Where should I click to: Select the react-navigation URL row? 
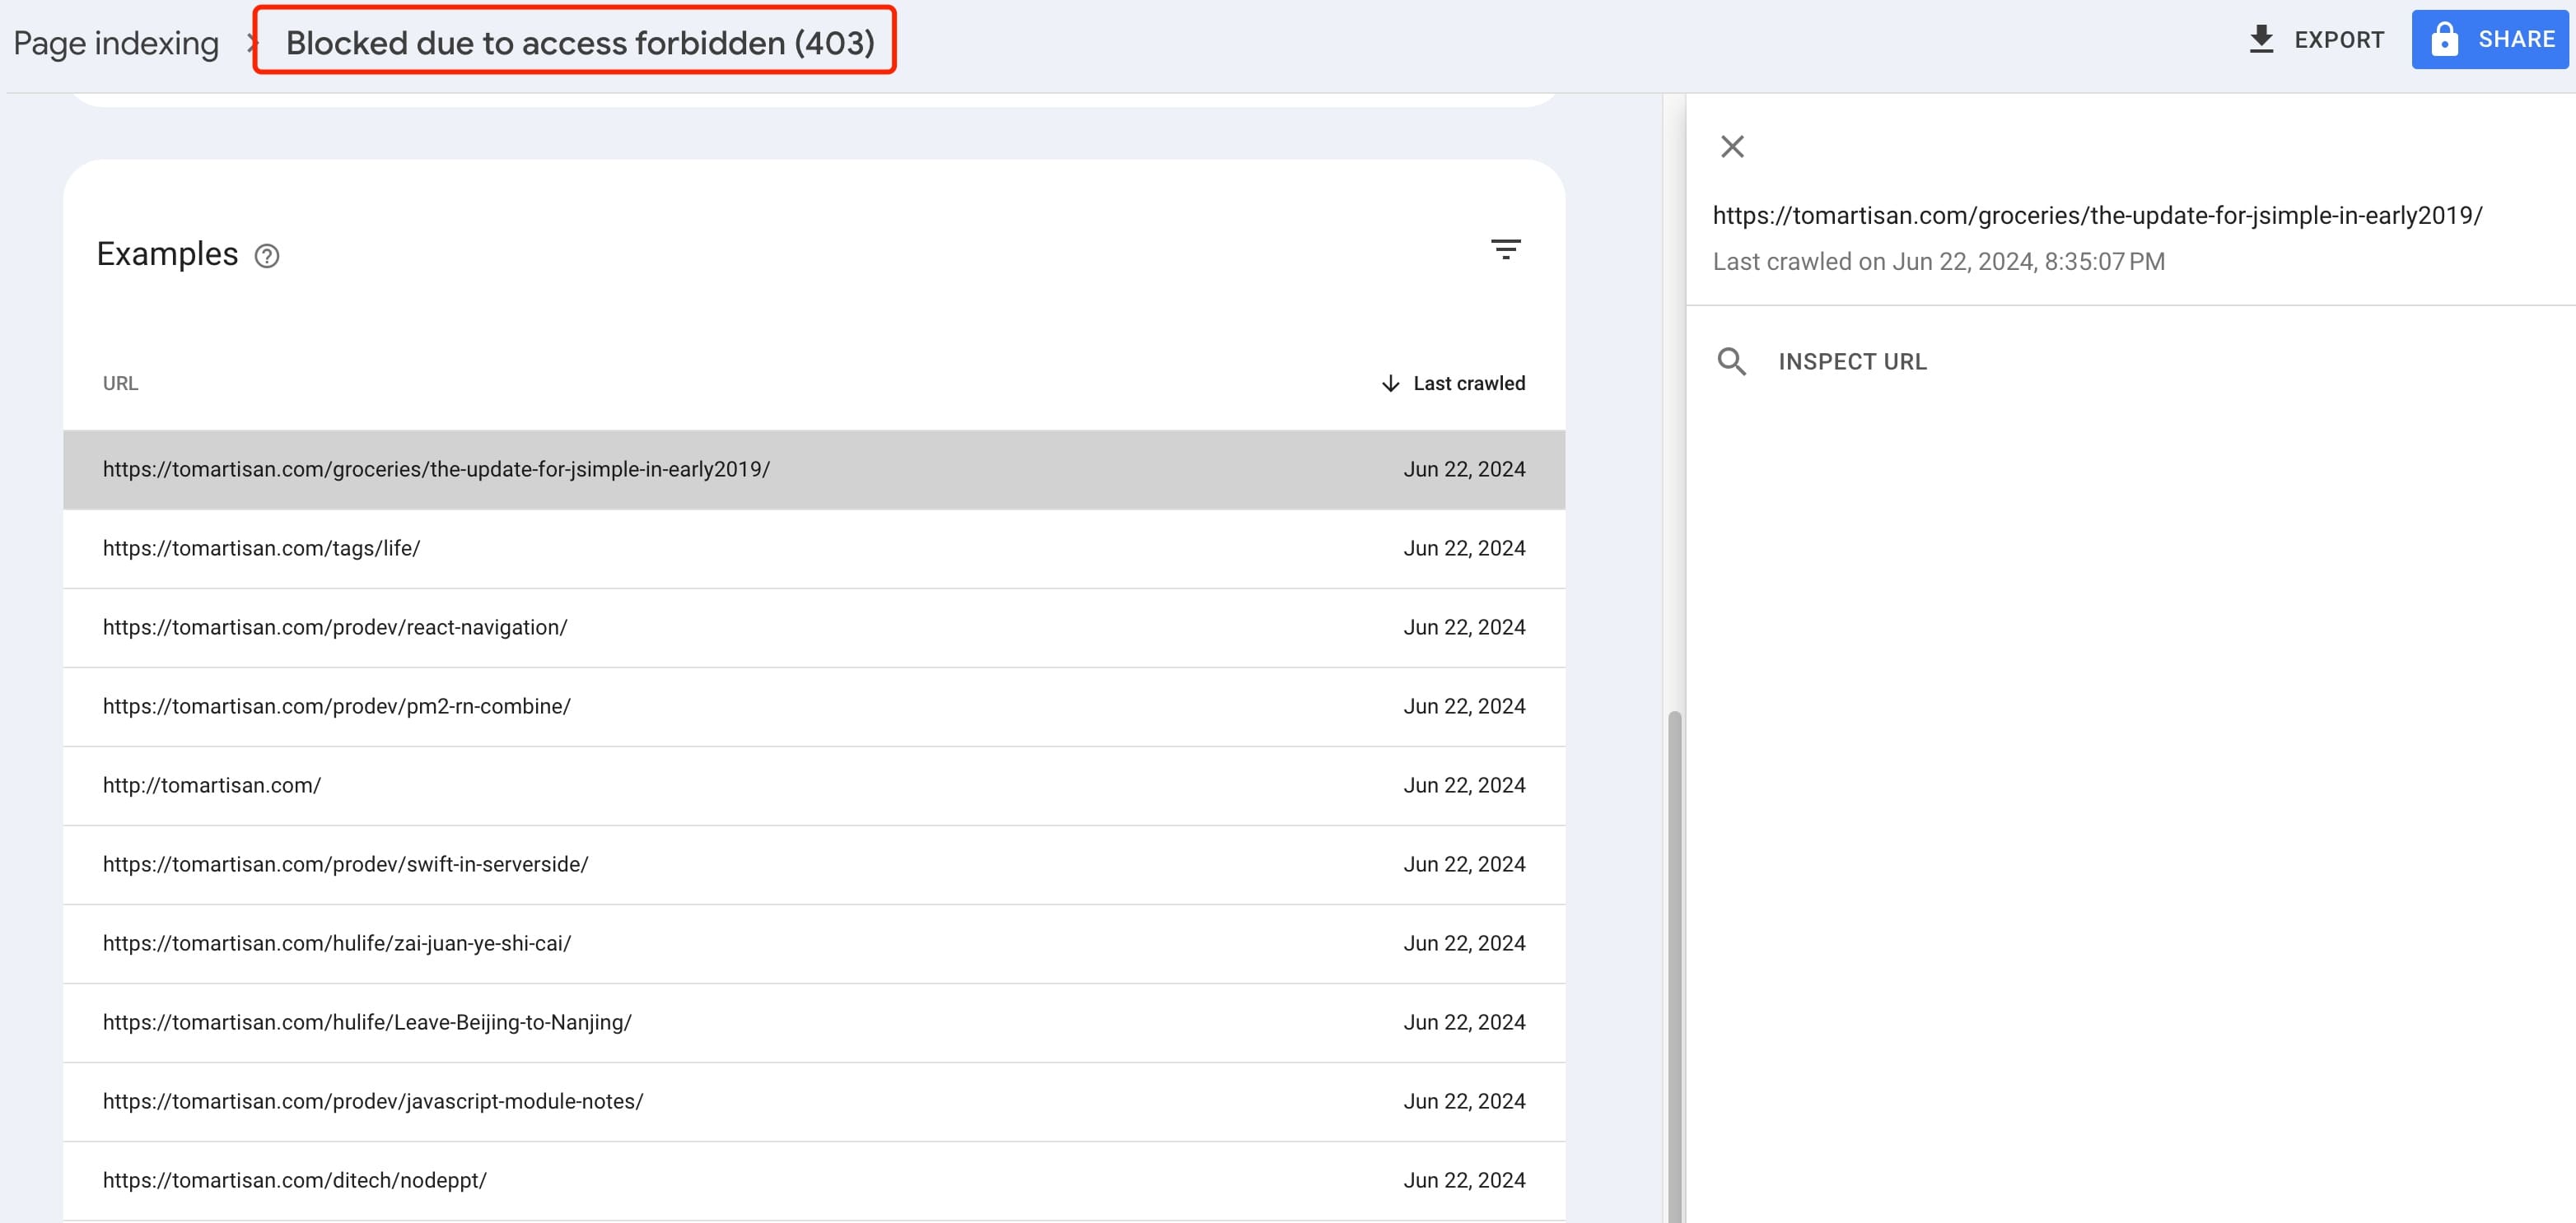point(335,627)
